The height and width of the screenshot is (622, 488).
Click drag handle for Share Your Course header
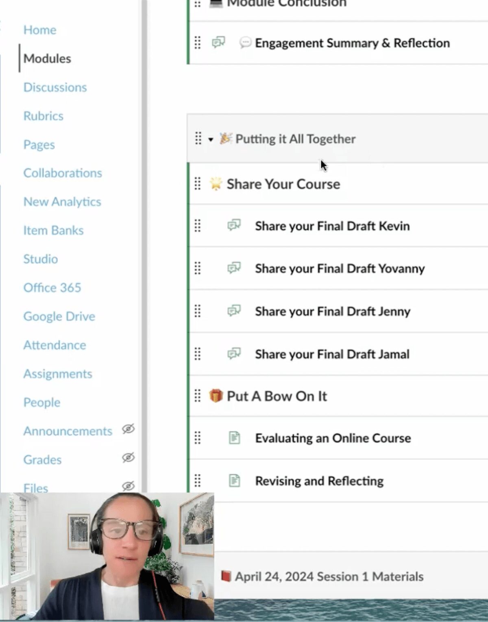pos(198,184)
